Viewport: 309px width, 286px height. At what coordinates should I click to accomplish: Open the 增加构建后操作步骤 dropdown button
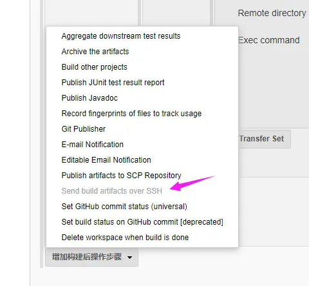91,257
